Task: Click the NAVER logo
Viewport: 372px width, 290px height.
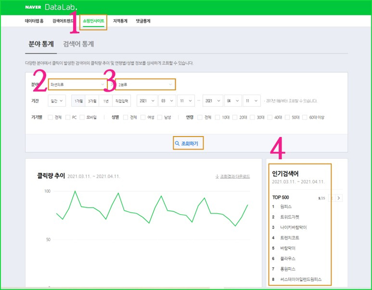Action: (x=33, y=7)
